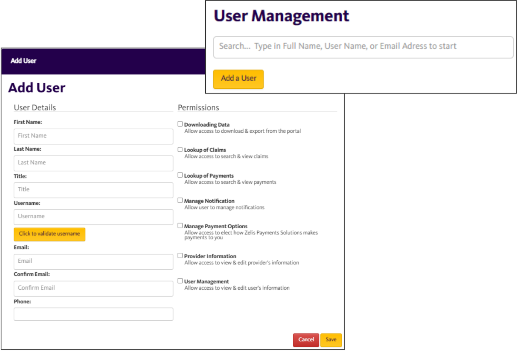Tick the Manage Payment Options checkbox
Viewport: 518px width, 351px height.
coord(180,225)
